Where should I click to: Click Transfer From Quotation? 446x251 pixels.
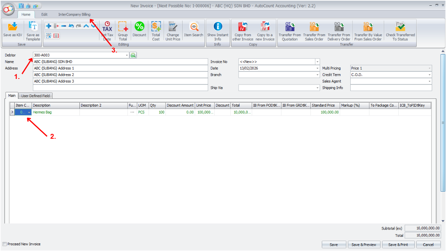[x=290, y=28]
